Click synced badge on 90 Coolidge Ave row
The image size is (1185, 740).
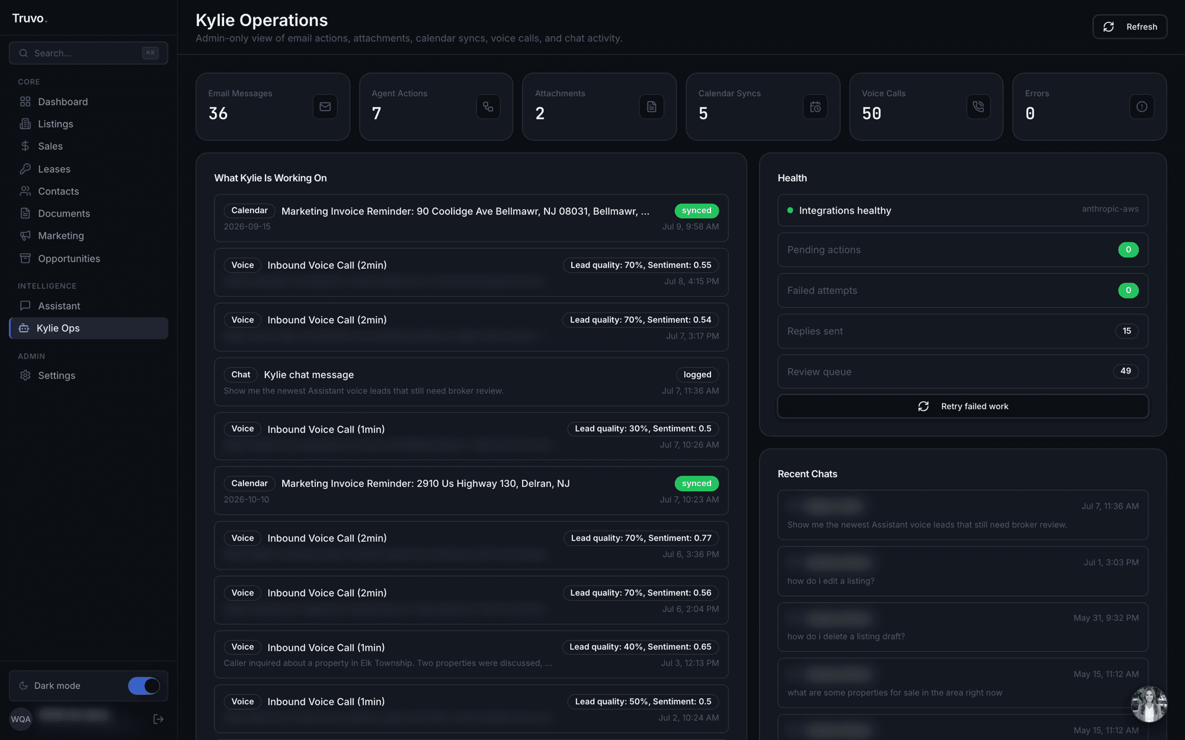click(x=697, y=211)
